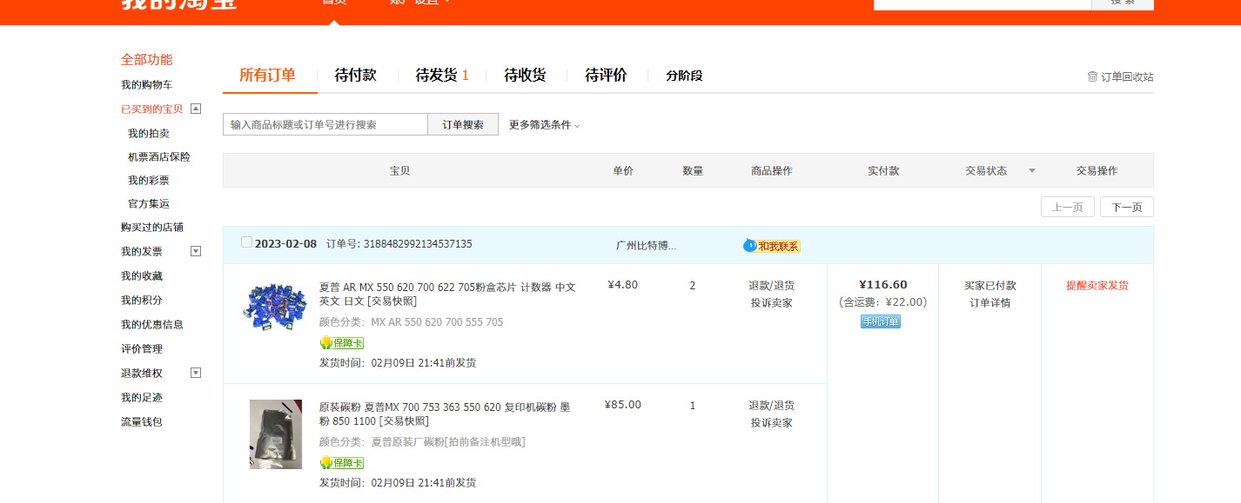Open 我的彩票 in the sidebar
Viewport: 1241px width, 503px height.
coord(149,181)
